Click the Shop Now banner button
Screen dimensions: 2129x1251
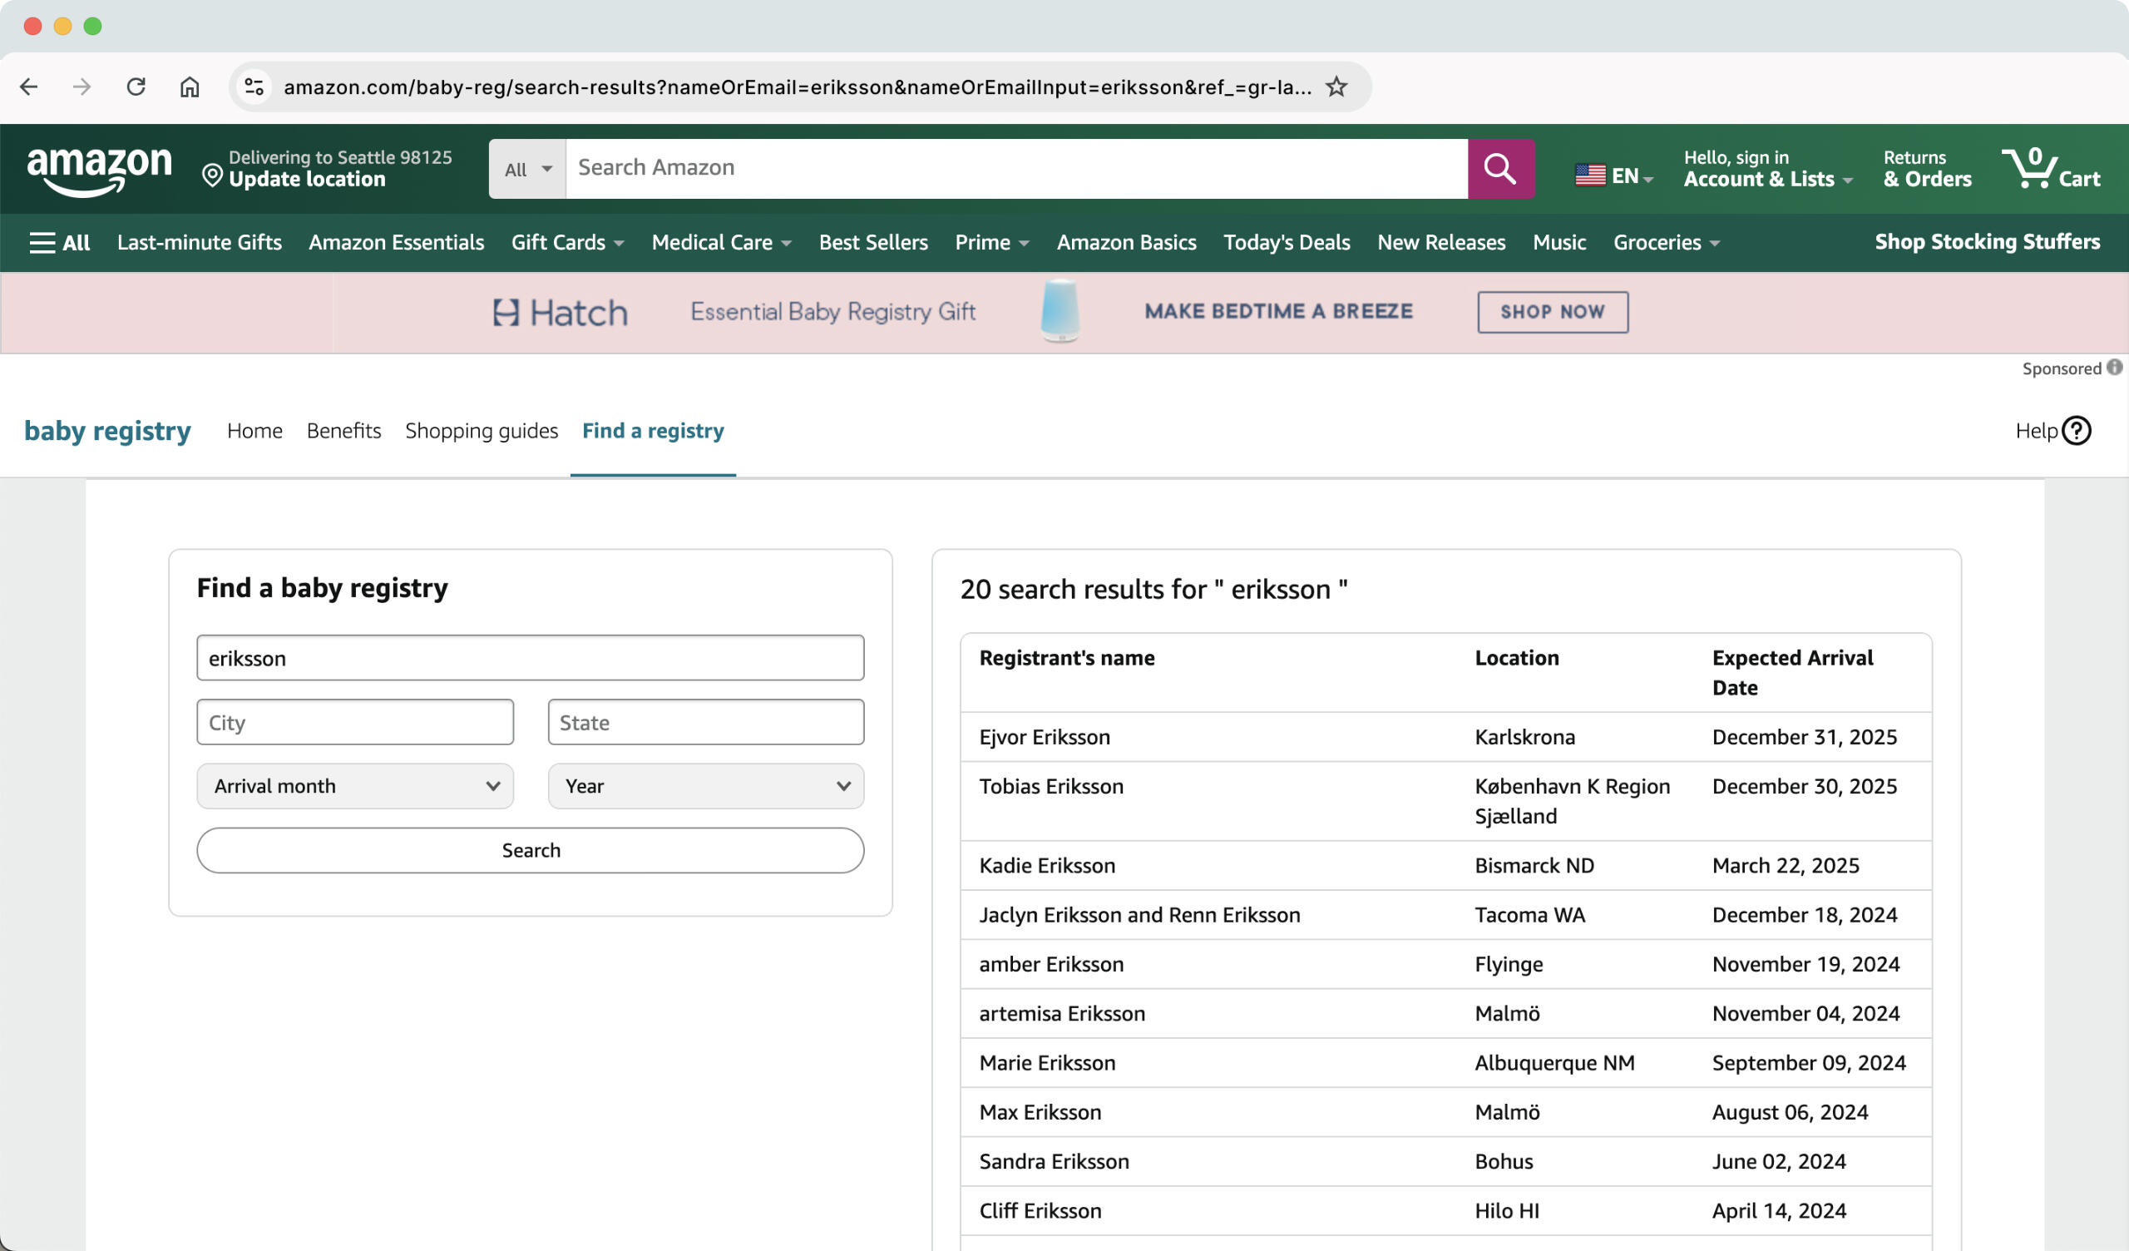[1552, 312]
